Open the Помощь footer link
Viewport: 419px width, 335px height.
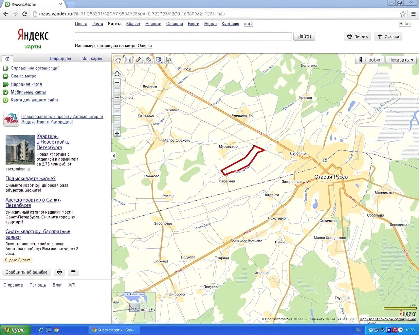point(38,285)
